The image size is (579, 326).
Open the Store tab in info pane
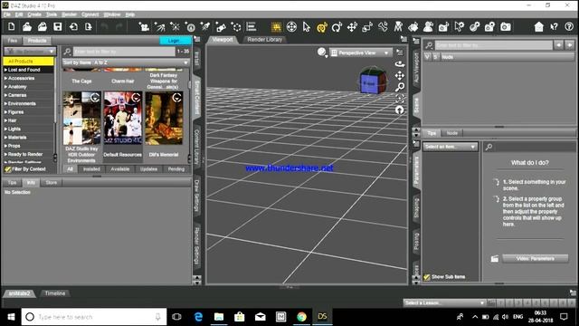click(52, 183)
